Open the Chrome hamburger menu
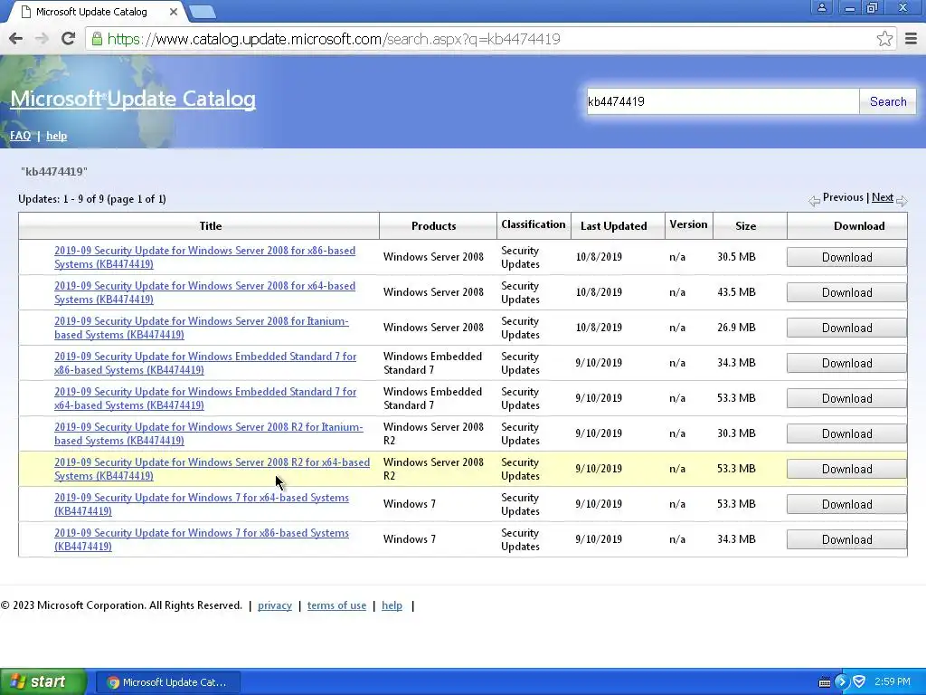 point(912,39)
